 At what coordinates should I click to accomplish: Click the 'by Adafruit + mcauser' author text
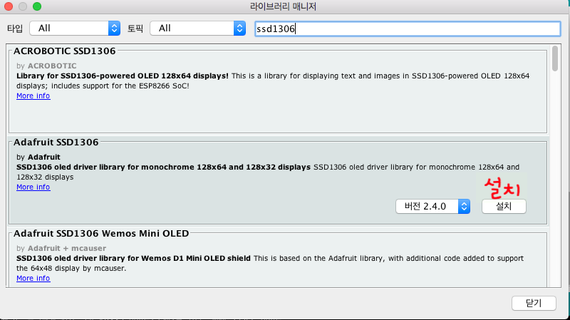[x=61, y=248]
